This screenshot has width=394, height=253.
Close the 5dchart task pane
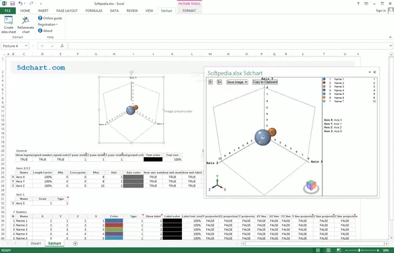click(x=375, y=72)
